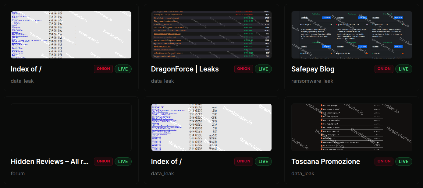Open the Index of / title beside DragonForce
This screenshot has width=423, height=188.
26,69
